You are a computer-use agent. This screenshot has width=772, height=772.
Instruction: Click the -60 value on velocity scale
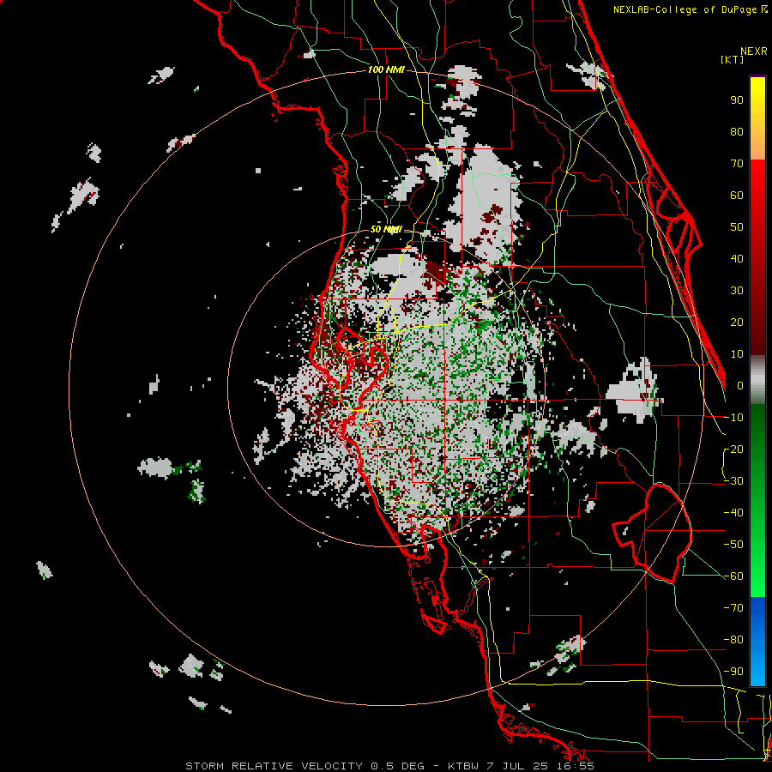(x=733, y=576)
